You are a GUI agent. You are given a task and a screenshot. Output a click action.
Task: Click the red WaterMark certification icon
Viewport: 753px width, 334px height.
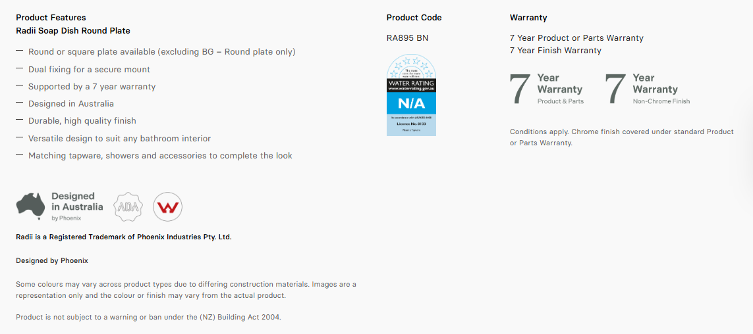click(167, 207)
